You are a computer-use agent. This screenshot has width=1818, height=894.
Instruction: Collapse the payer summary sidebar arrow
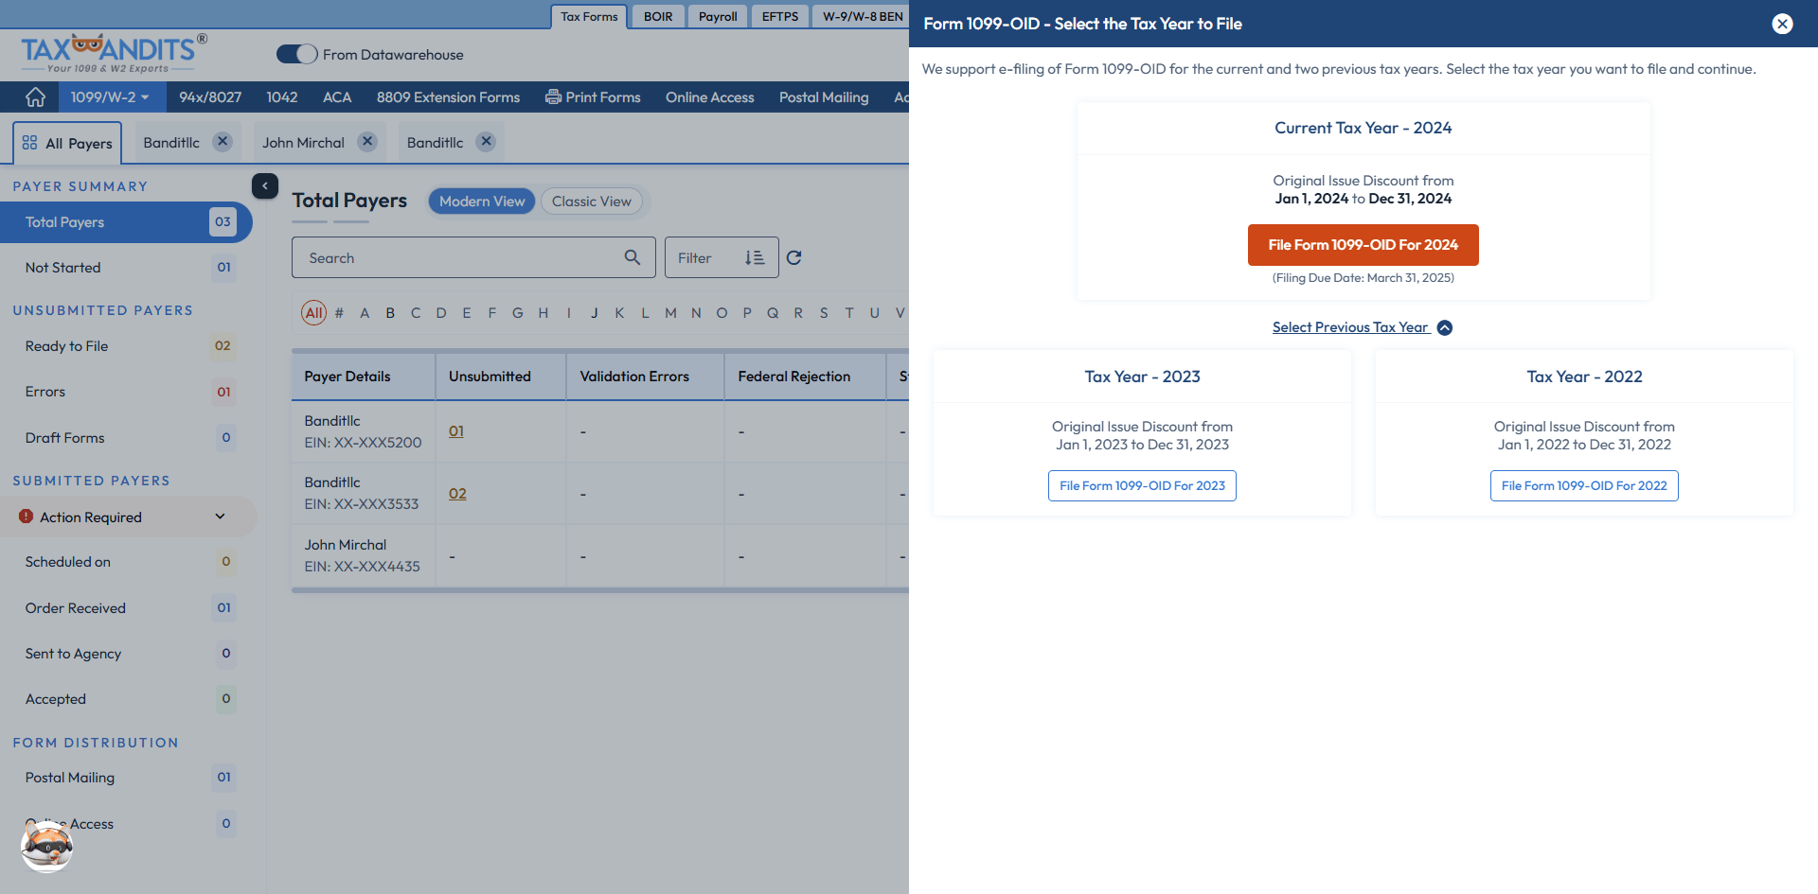[265, 186]
